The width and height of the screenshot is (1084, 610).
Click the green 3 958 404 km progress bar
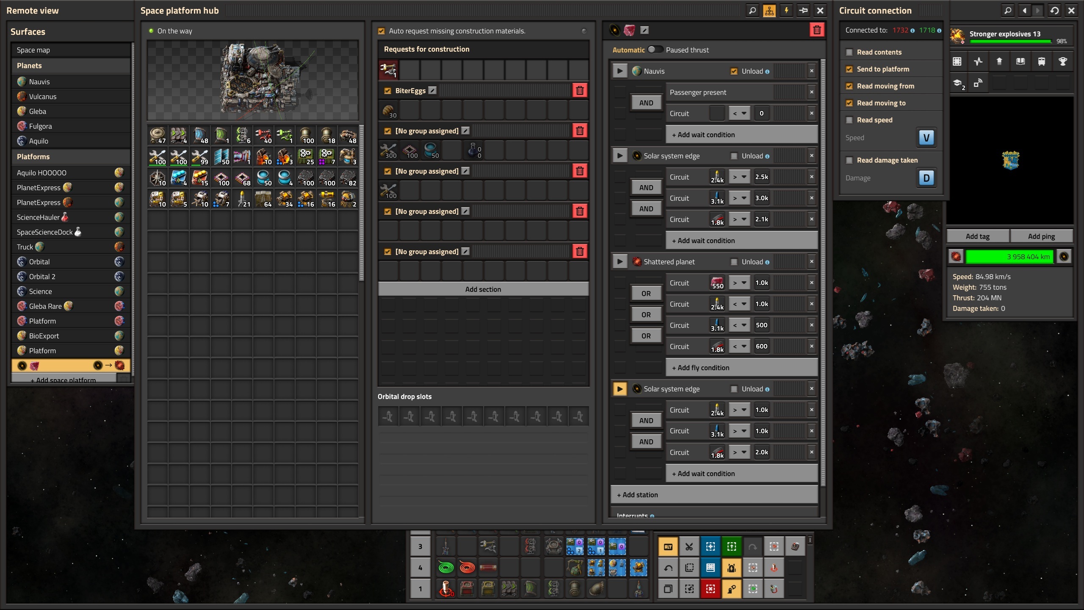coord(1010,257)
